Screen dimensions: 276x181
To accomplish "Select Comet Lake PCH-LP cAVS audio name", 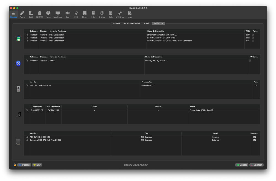I will coord(201,110).
